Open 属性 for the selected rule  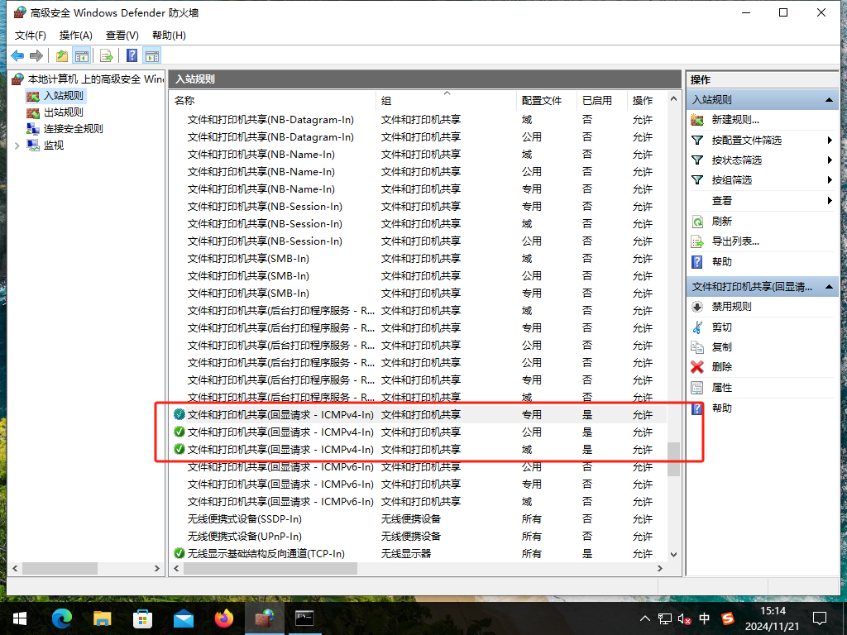tap(721, 388)
